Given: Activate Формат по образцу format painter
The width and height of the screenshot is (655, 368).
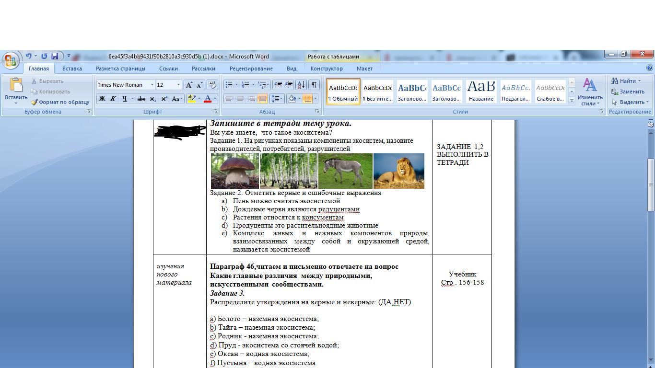Looking at the screenshot, I should tap(60, 102).
